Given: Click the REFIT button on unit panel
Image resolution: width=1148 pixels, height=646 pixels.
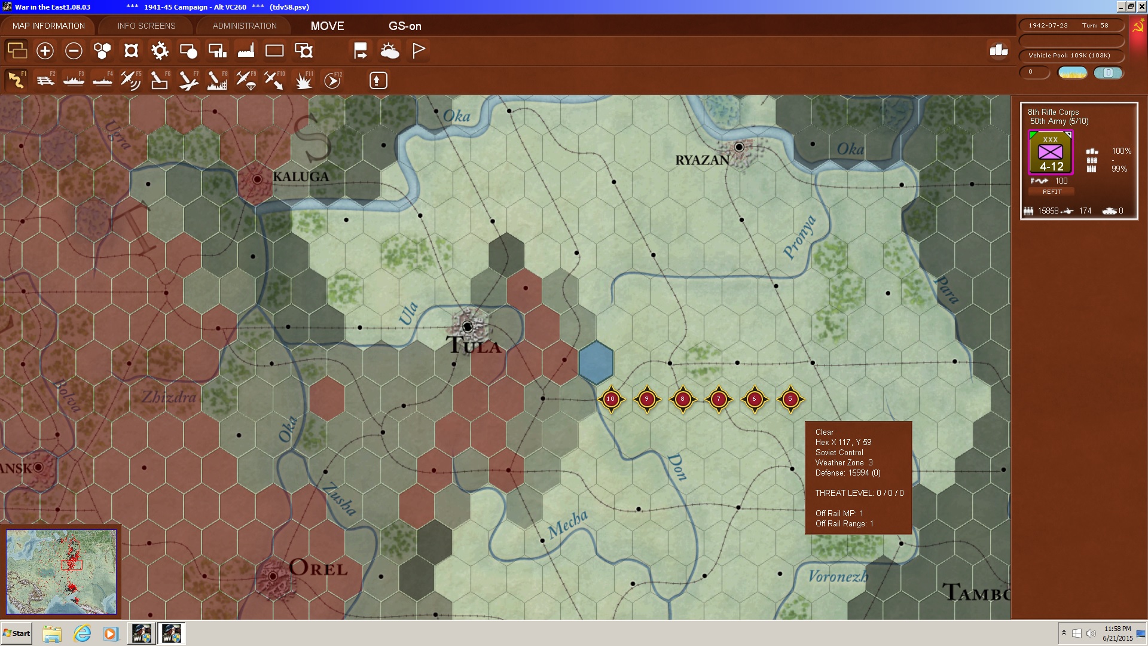Looking at the screenshot, I should [1052, 192].
